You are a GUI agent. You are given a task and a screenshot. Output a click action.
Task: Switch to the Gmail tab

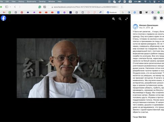click(4, 12)
